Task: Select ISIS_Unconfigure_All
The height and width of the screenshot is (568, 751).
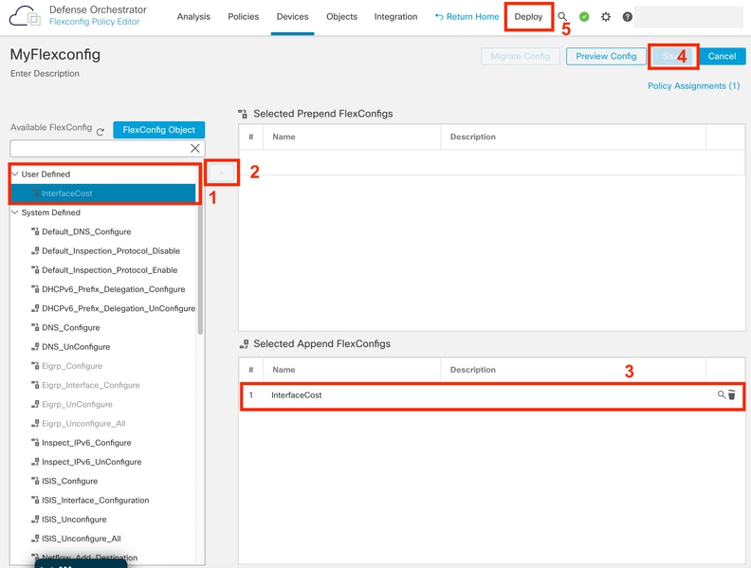Action: click(81, 539)
